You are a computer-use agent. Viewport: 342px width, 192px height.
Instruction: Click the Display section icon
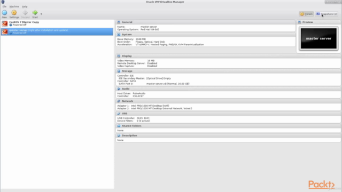(119, 56)
